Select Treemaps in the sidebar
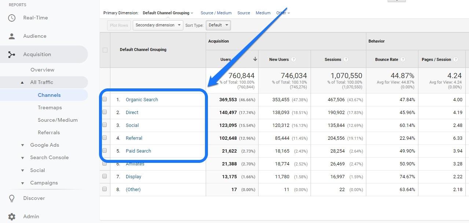 [x=50, y=107]
